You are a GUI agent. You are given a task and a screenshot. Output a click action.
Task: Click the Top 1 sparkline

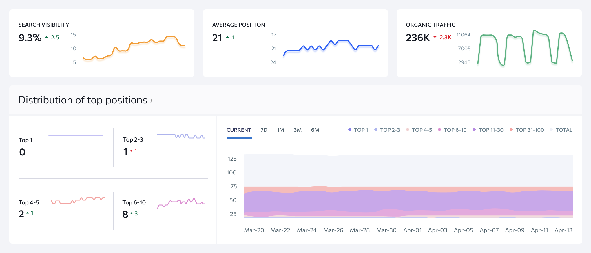[x=76, y=135]
